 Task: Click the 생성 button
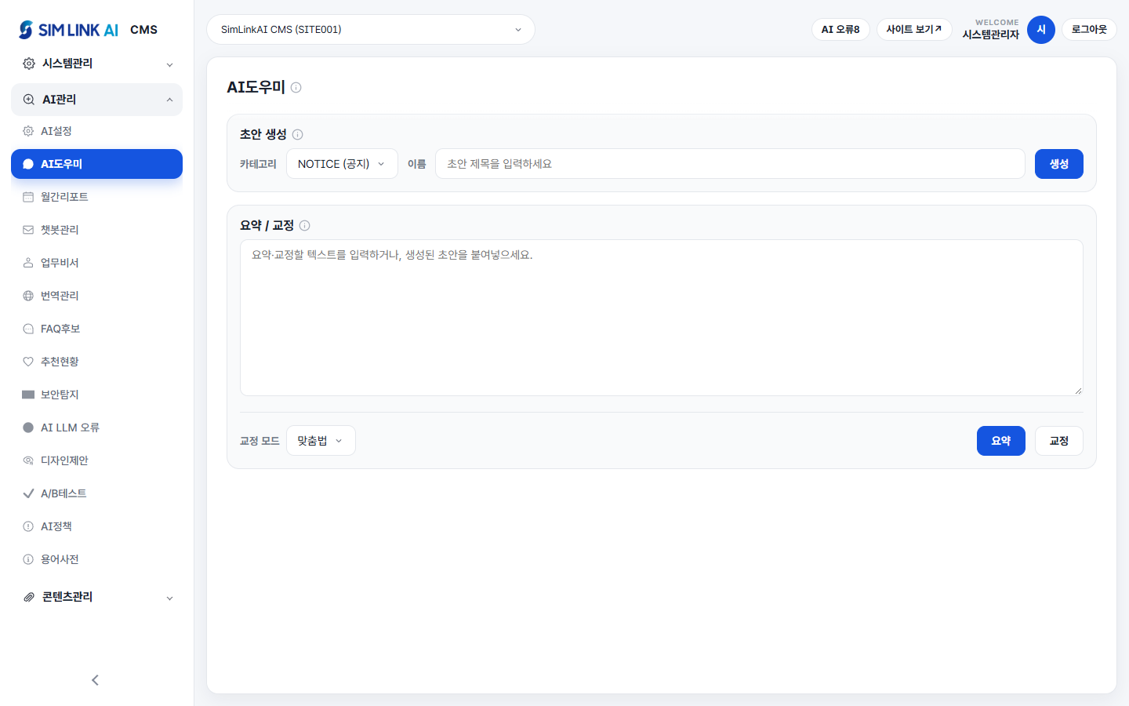[x=1059, y=164]
